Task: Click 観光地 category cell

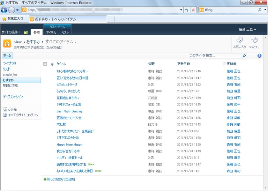Action: pyautogui.click(x=152, y=124)
